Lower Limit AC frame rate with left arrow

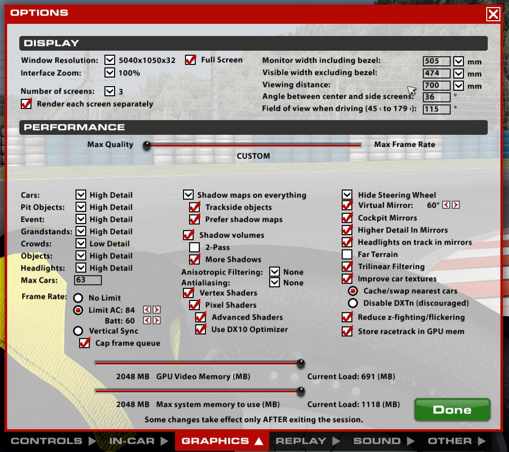147,310
